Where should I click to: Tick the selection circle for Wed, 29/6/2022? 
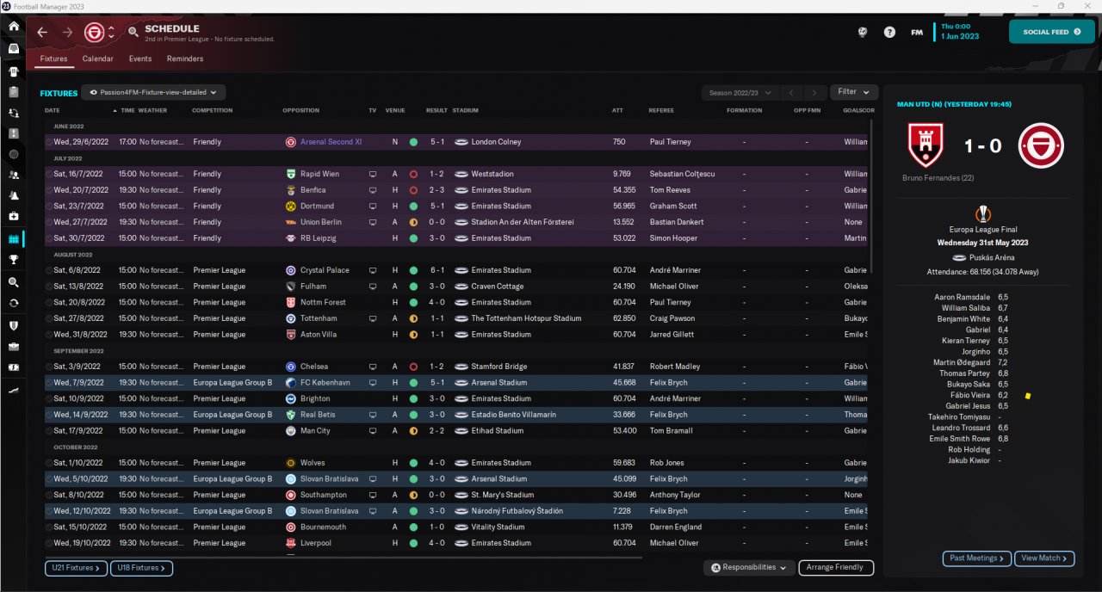click(x=49, y=142)
